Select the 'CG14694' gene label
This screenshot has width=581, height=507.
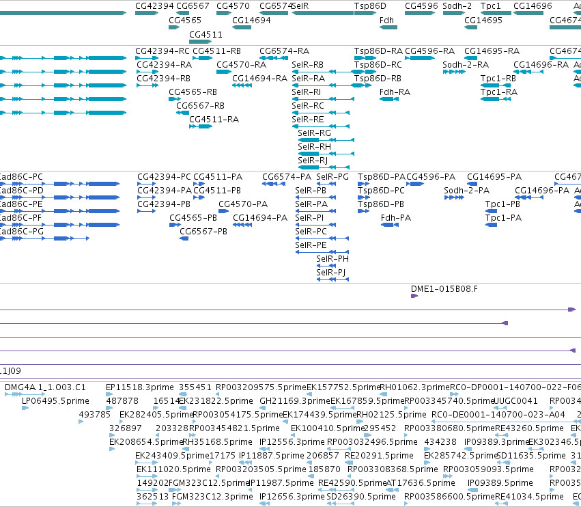coord(252,20)
